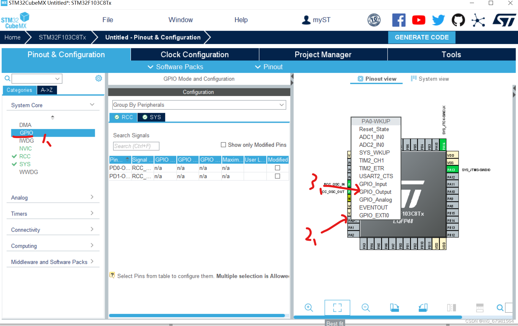This screenshot has height=326, width=518.
Task: Switch to Project Manager tab
Action: pyautogui.click(x=323, y=54)
